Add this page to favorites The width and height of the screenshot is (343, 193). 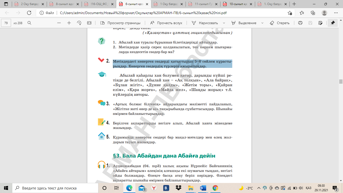point(290,13)
